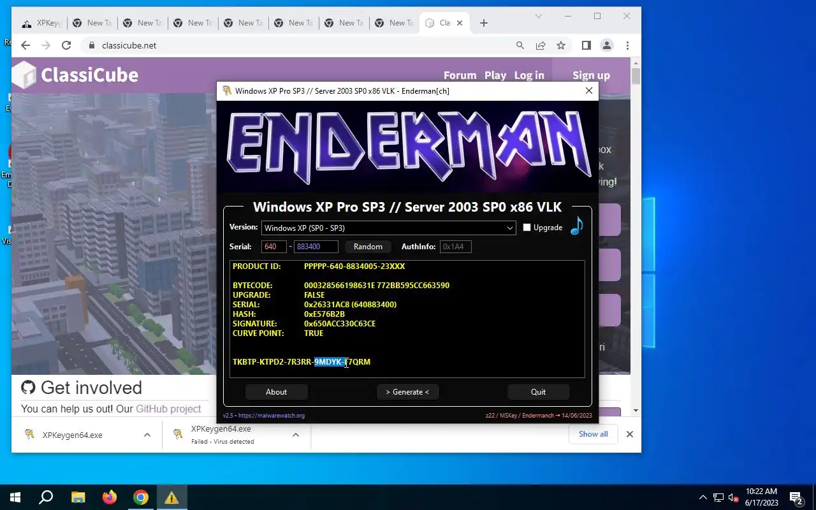Click the yellow warning icon on taskbar

point(171,497)
